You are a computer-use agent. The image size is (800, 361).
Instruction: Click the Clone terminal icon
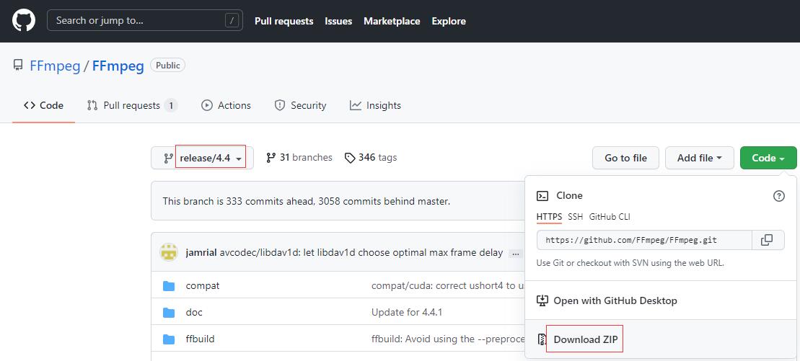click(x=543, y=196)
